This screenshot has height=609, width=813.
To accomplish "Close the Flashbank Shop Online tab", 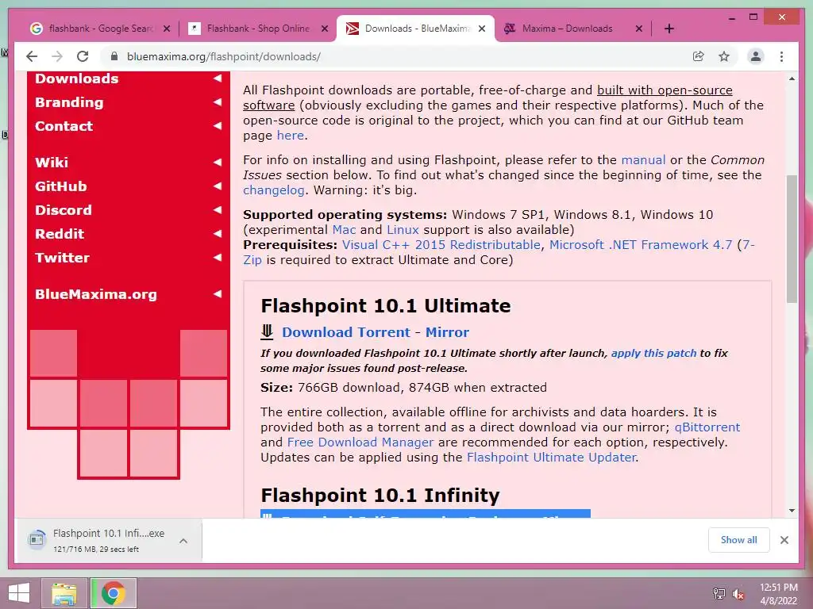I will point(325,29).
